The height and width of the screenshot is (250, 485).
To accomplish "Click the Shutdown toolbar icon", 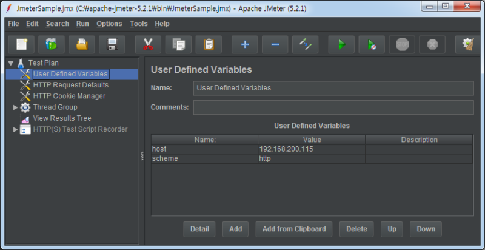I will coord(432,44).
